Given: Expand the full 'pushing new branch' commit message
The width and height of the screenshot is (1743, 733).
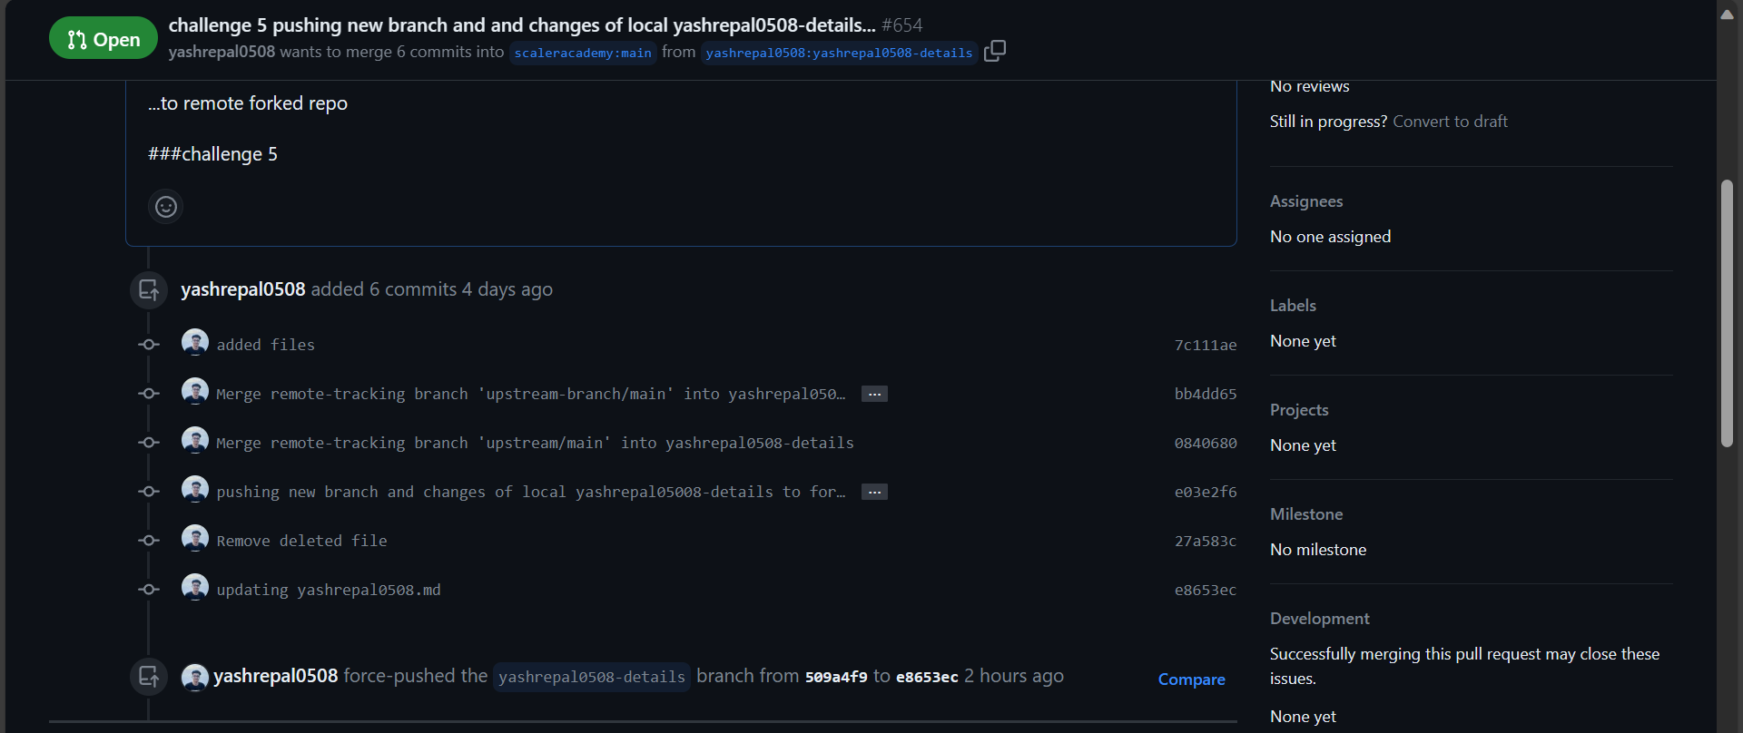Looking at the screenshot, I should [x=873, y=491].
